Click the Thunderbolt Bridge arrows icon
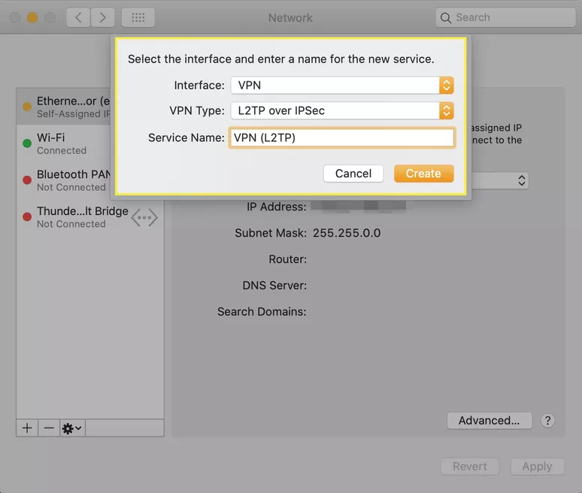 (x=144, y=217)
